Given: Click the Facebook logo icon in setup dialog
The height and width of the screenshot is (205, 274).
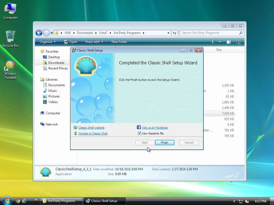Looking at the screenshot, I should [x=139, y=127].
